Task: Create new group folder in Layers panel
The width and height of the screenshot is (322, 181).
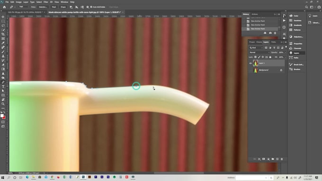Action: (x=273, y=159)
